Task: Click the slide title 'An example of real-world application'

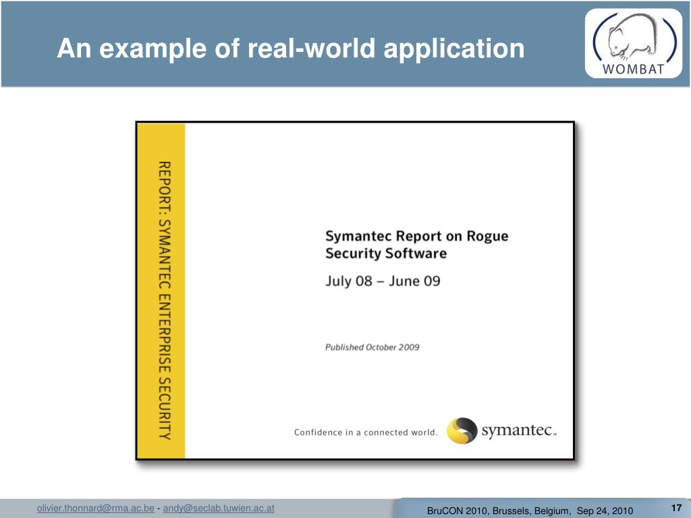Action: (x=291, y=48)
